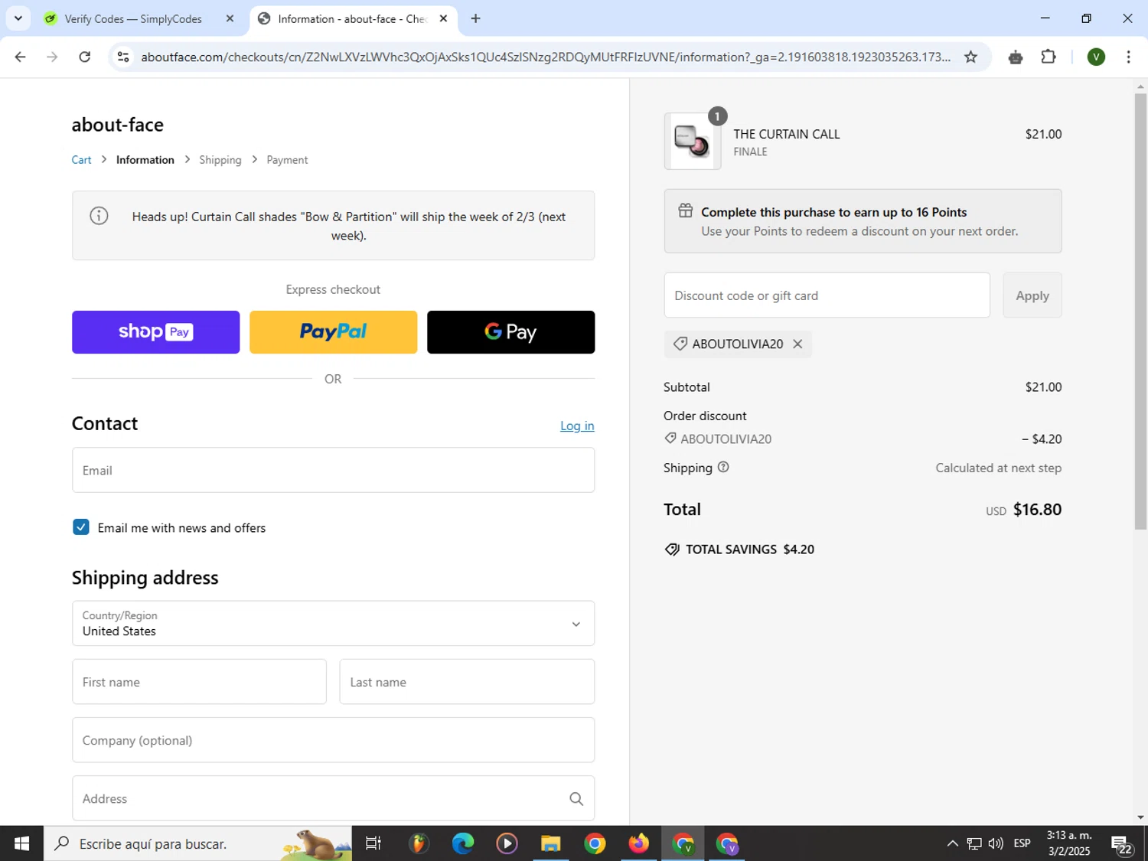Open the volume control in system tray
This screenshot has width=1148, height=861.
coord(996,843)
